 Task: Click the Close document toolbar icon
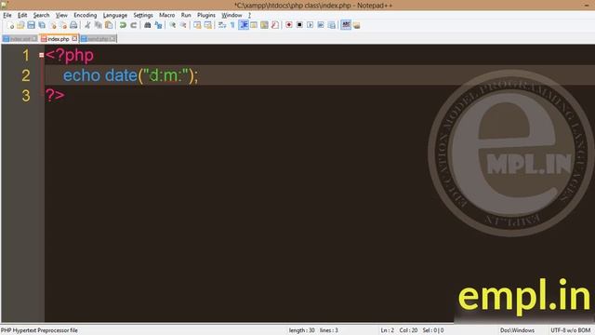(x=53, y=25)
